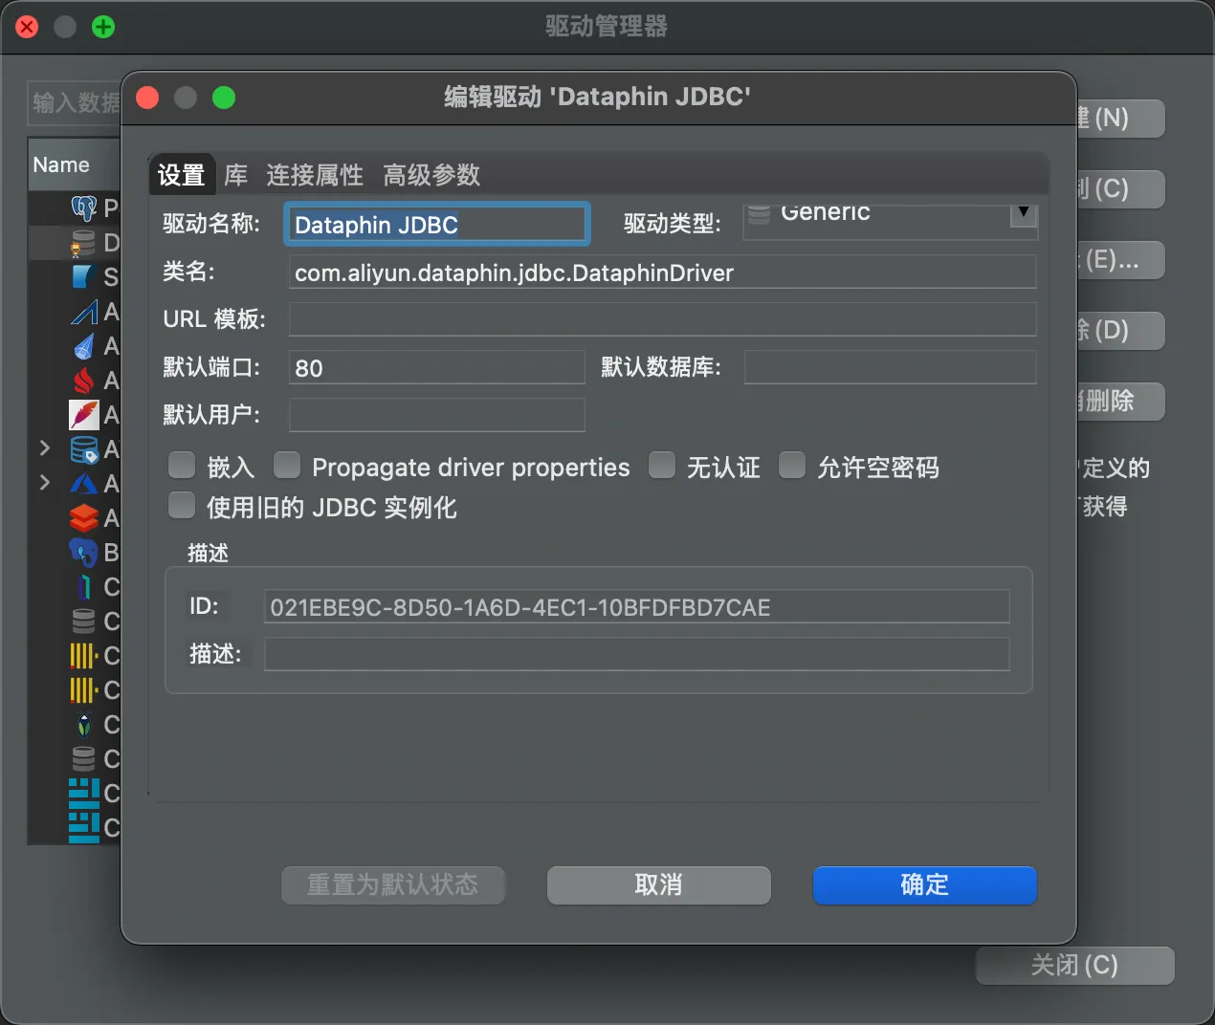The height and width of the screenshot is (1025, 1215).
Task: Enable 使用旧的 JDBC 实例化 option
Action: coord(182,505)
